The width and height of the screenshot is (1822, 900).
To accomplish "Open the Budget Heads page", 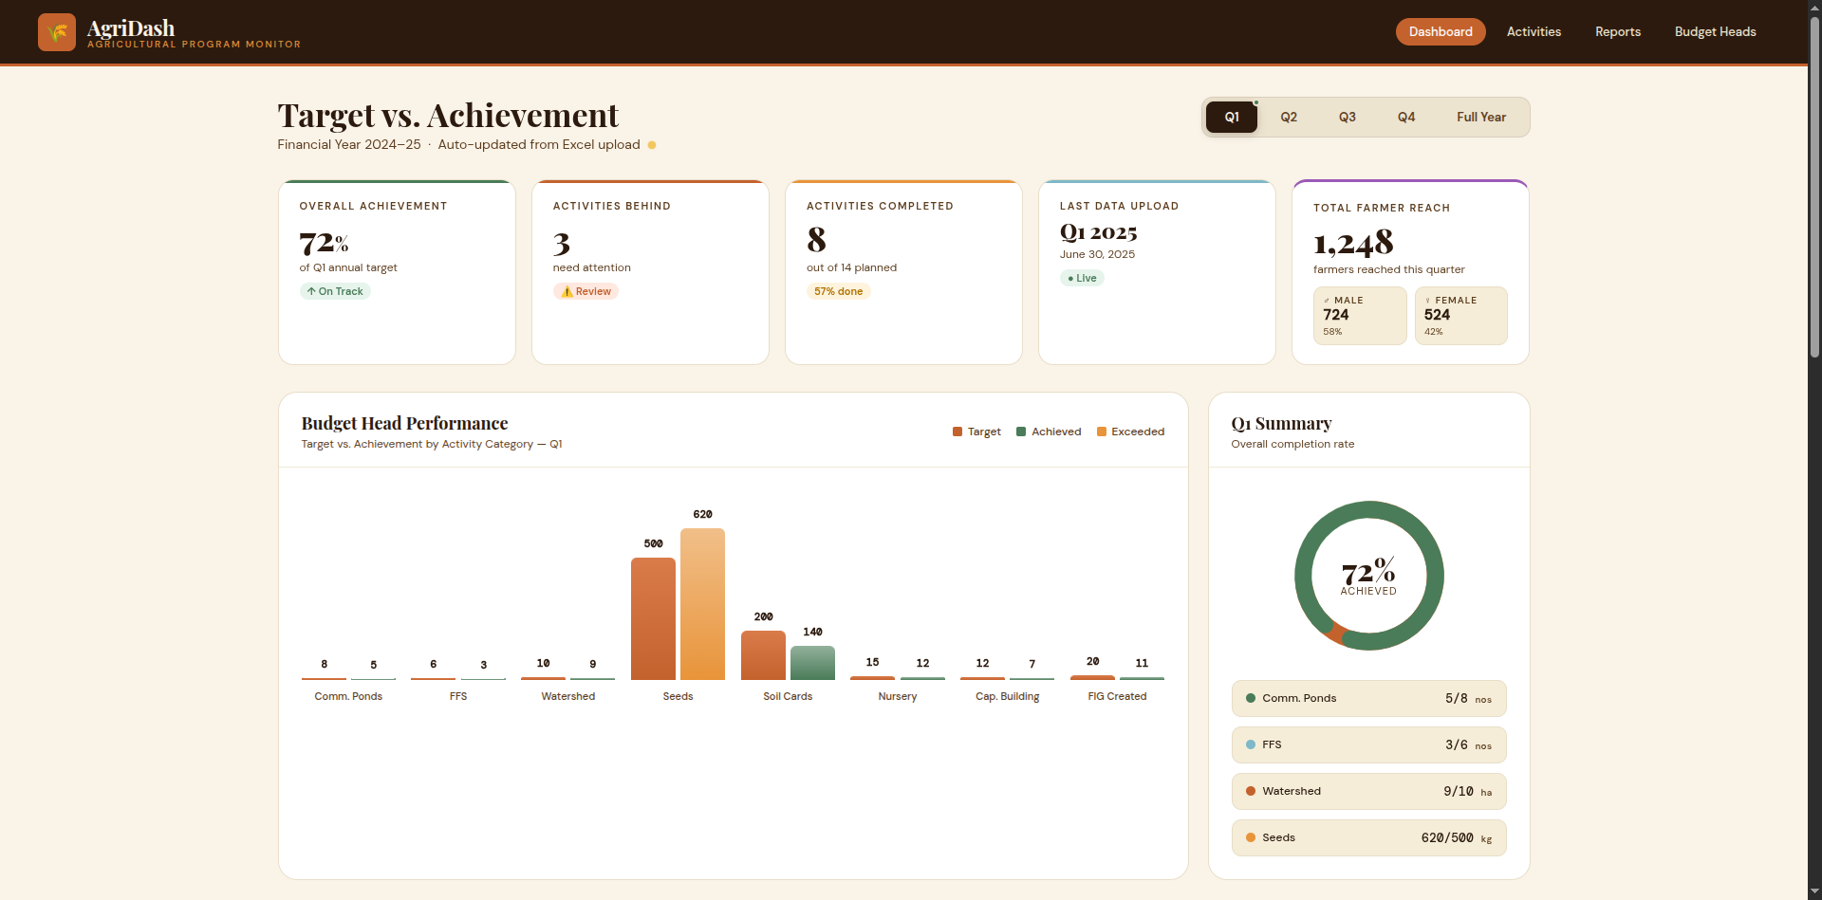I will tap(1715, 31).
